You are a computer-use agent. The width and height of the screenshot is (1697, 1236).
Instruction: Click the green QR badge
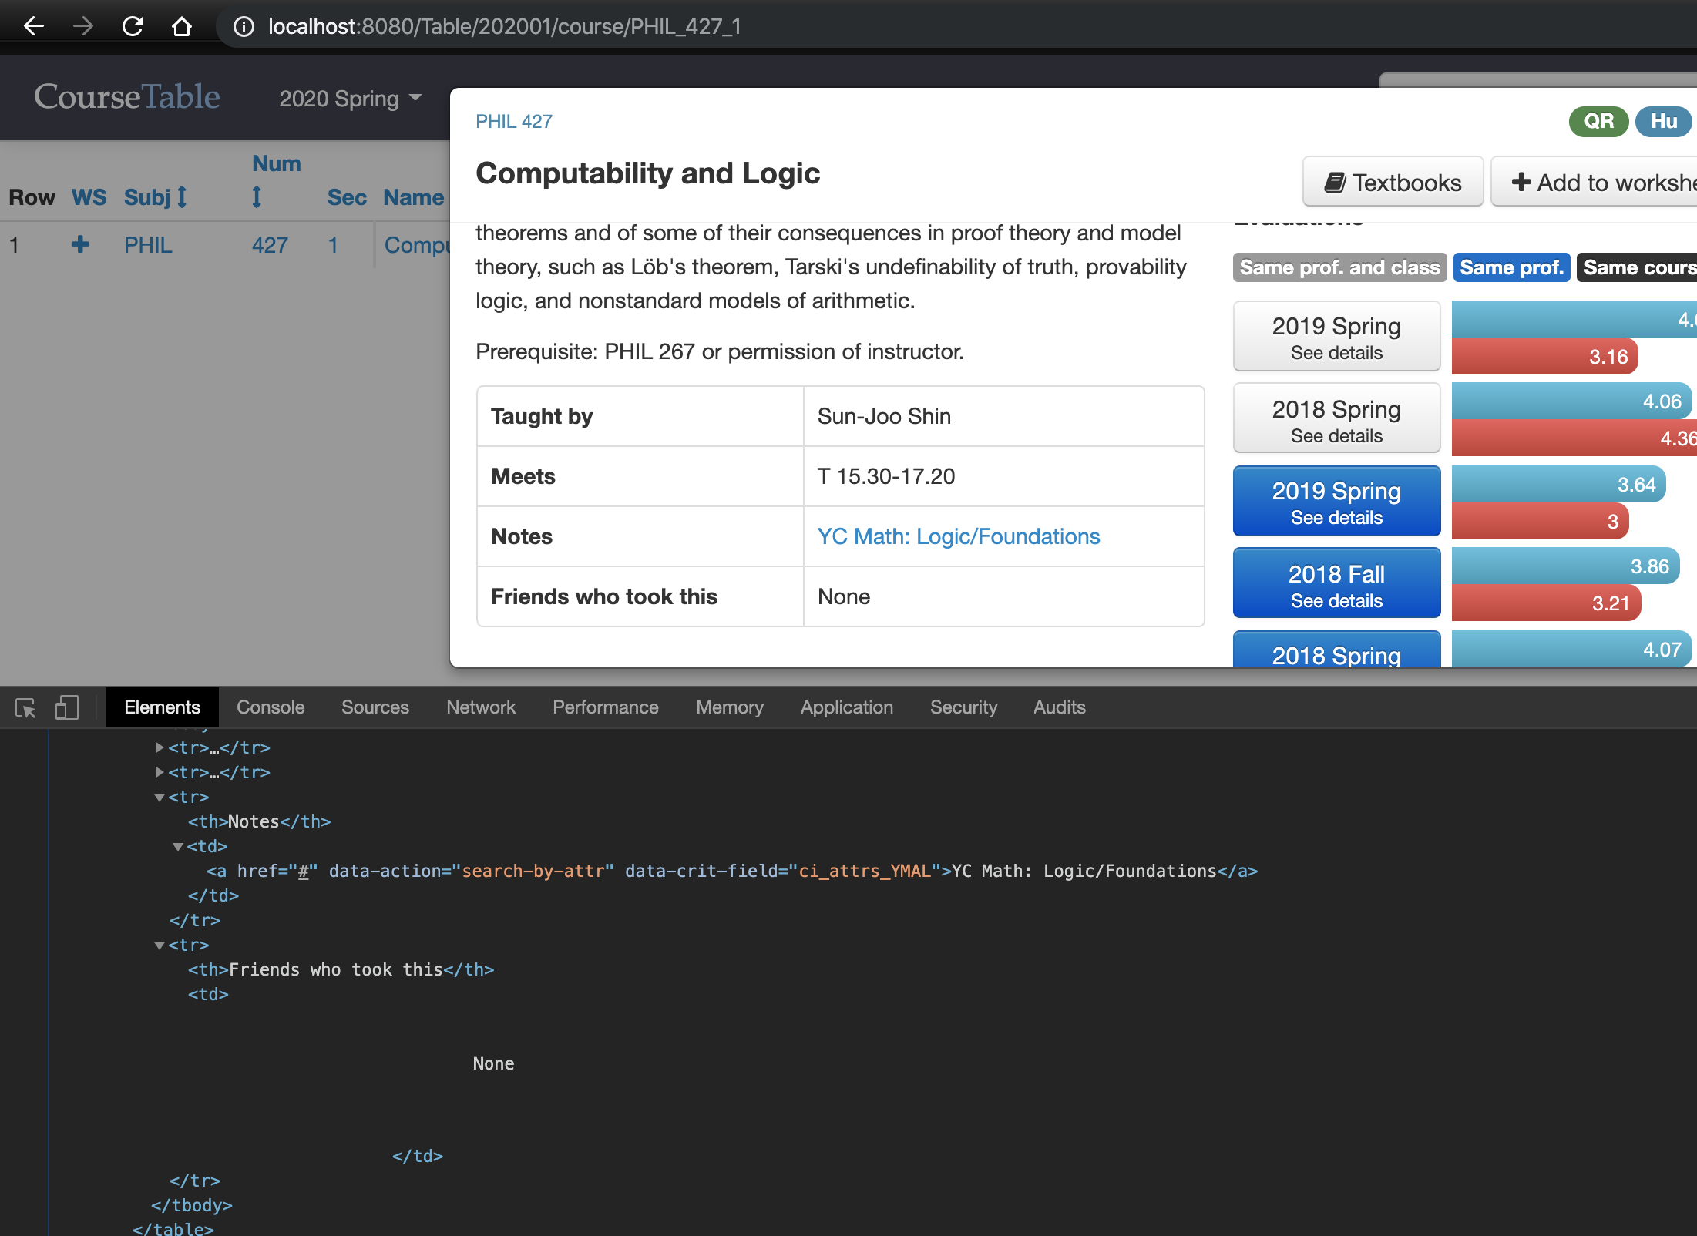tap(1598, 121)
